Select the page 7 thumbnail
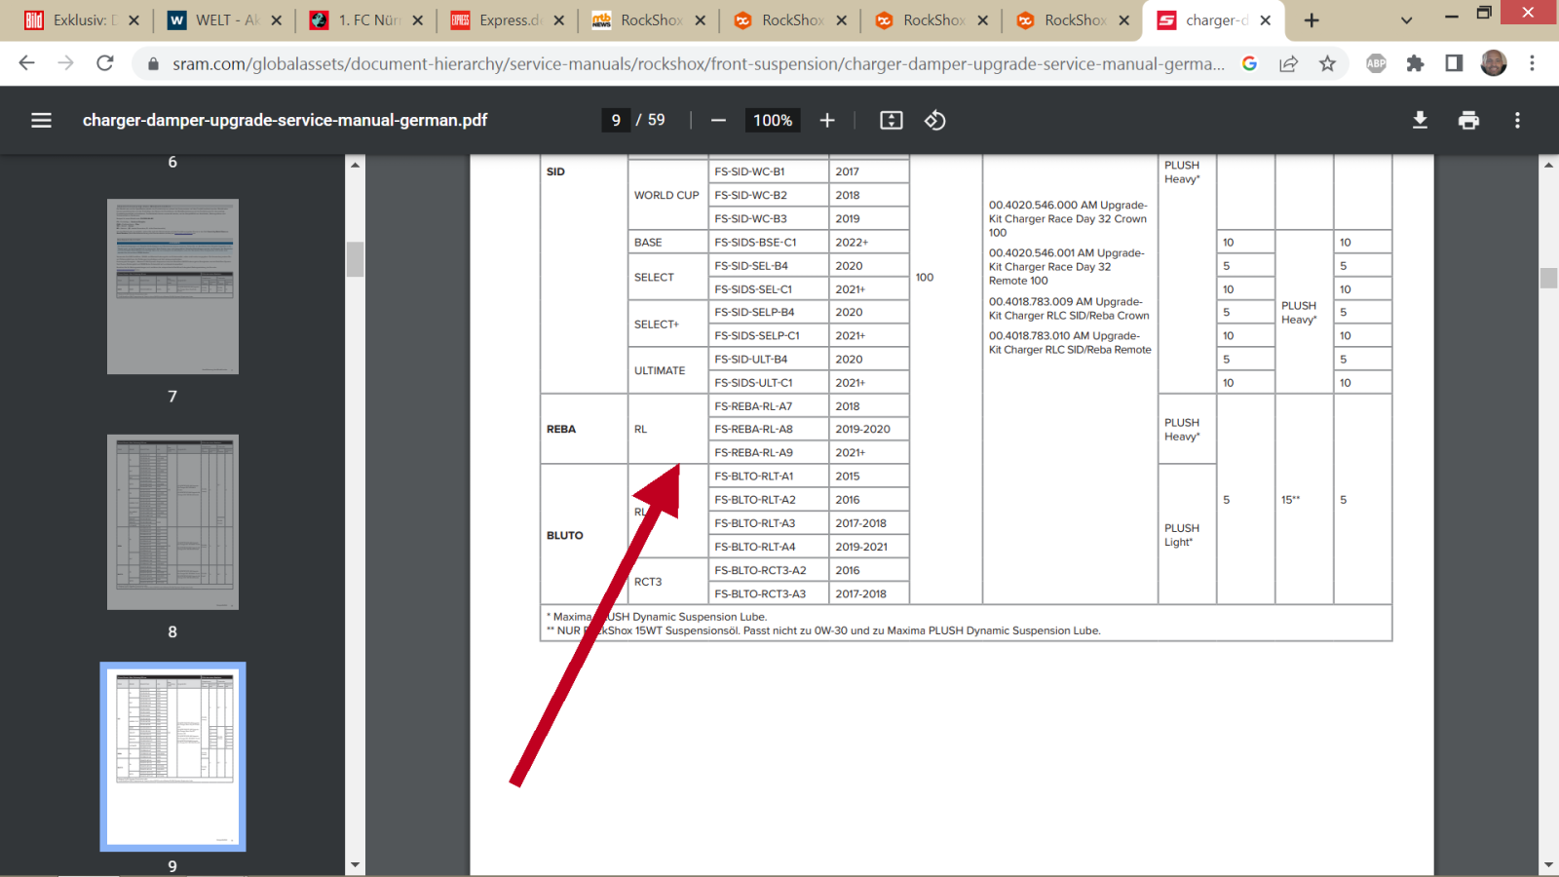 (172, 286)
